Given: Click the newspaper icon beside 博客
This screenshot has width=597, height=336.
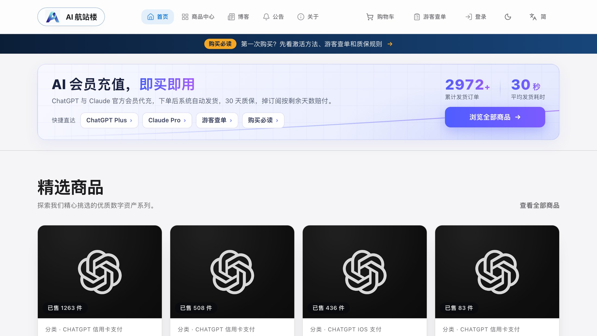Looking at the screenshot, I should coord(231,17).
